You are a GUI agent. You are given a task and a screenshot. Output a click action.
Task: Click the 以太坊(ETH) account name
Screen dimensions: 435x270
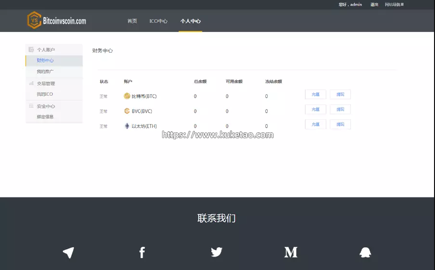click(144, 126)
